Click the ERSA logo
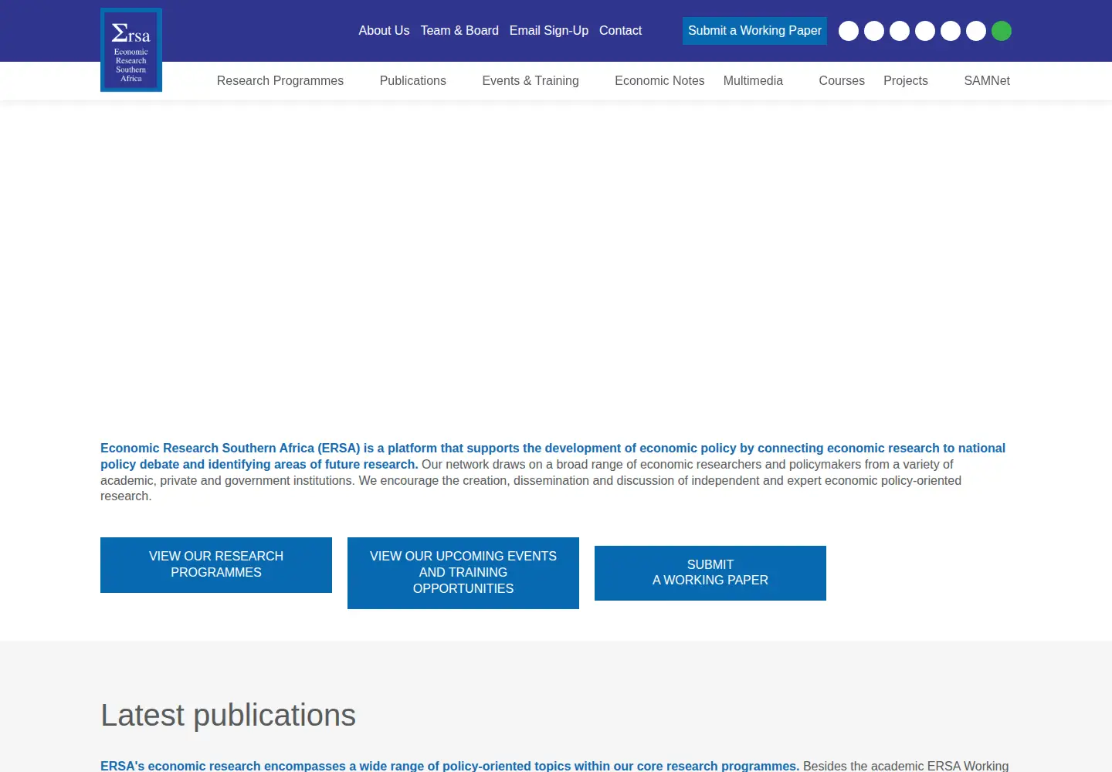Image resolution: width=1112 pixels, height=772 pixels. pyautogui.click(x=131, y=50)
